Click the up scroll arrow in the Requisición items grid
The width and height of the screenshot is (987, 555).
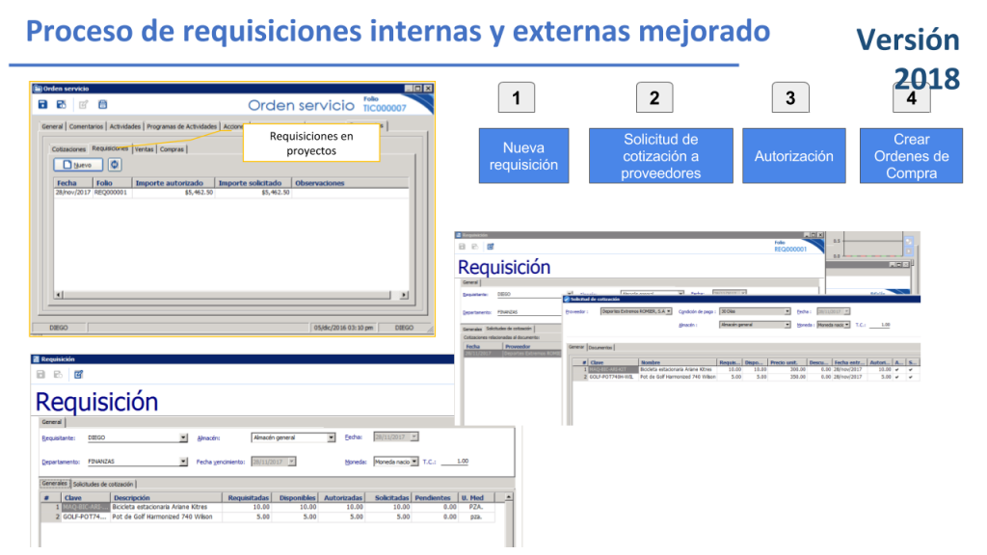[509, 498]
